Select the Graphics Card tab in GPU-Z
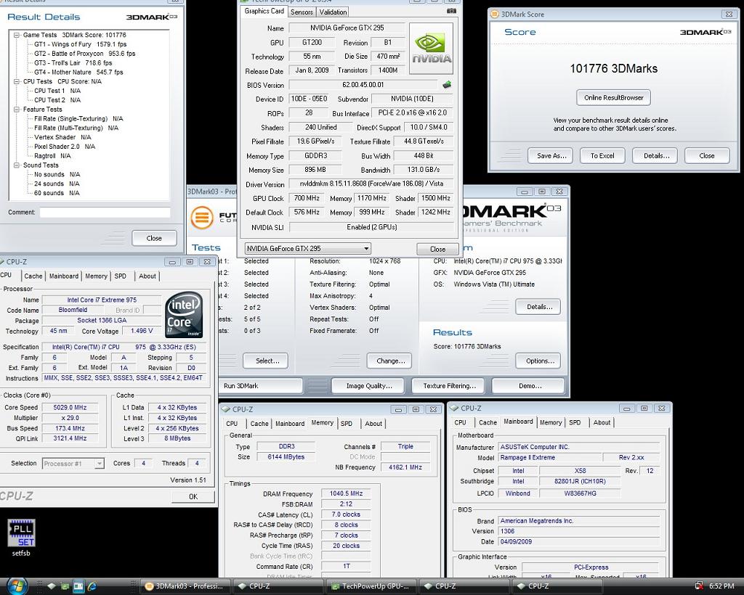 (x=264, y=11)
